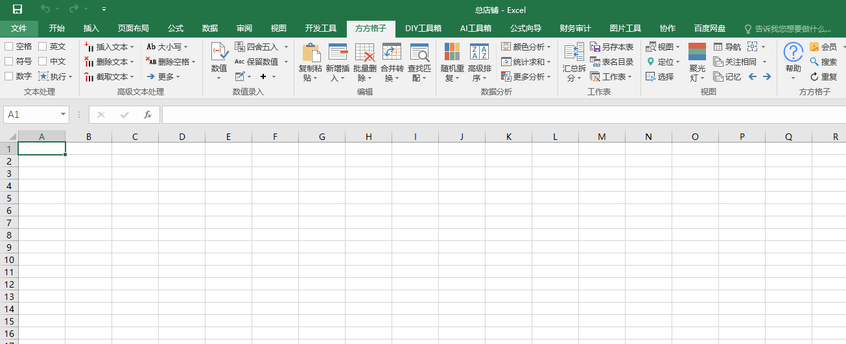Tick the 数字 checkbox
Screen dimensions: 846x344
tap(8, 76)
